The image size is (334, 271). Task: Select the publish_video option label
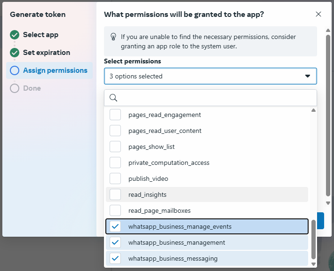click(148, 178)
